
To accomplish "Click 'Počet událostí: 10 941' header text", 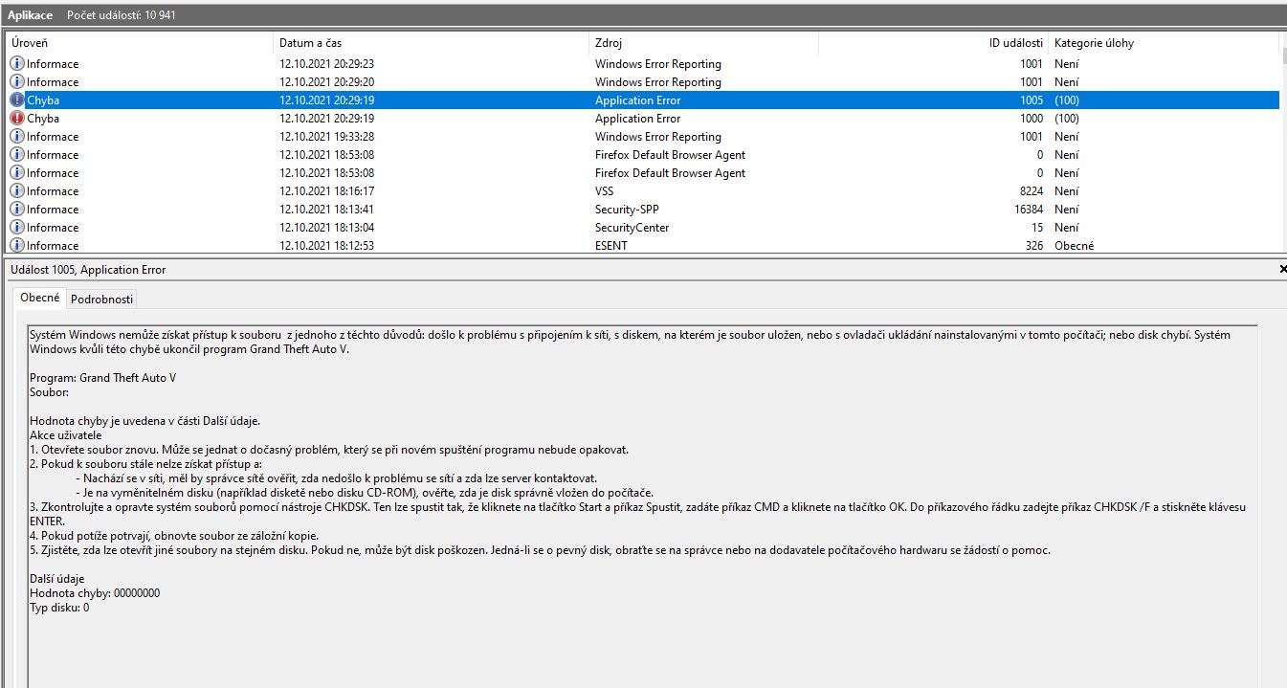I will (122, 15).
